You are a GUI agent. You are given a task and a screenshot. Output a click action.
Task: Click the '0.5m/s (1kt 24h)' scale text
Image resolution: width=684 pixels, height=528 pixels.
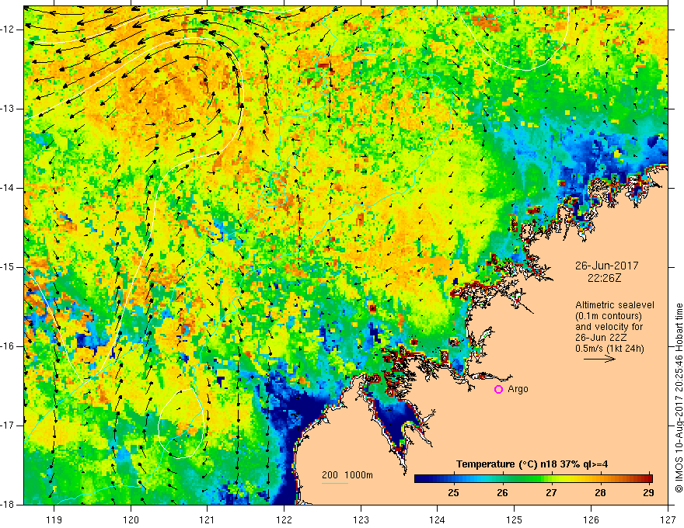click(609, 349)
